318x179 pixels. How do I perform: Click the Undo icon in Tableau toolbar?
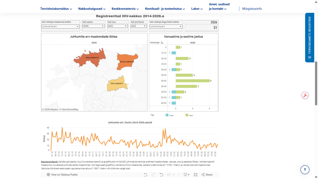(145, 174)
